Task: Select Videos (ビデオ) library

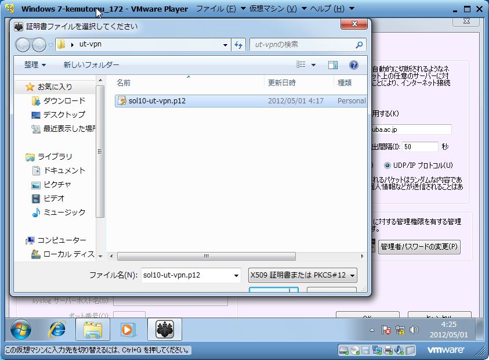Action: pos(48,198)
